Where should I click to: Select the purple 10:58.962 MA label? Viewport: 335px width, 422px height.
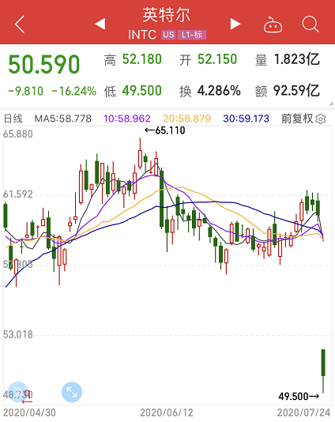point(127,119)
